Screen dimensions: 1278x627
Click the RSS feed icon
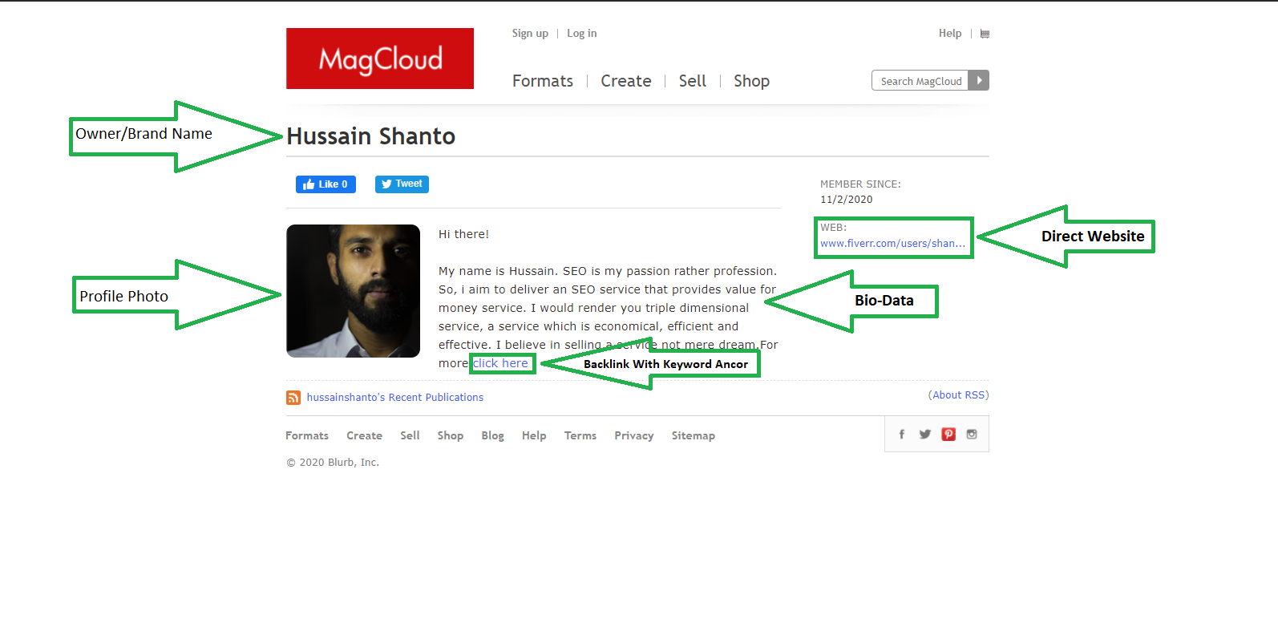coord(293,398)
